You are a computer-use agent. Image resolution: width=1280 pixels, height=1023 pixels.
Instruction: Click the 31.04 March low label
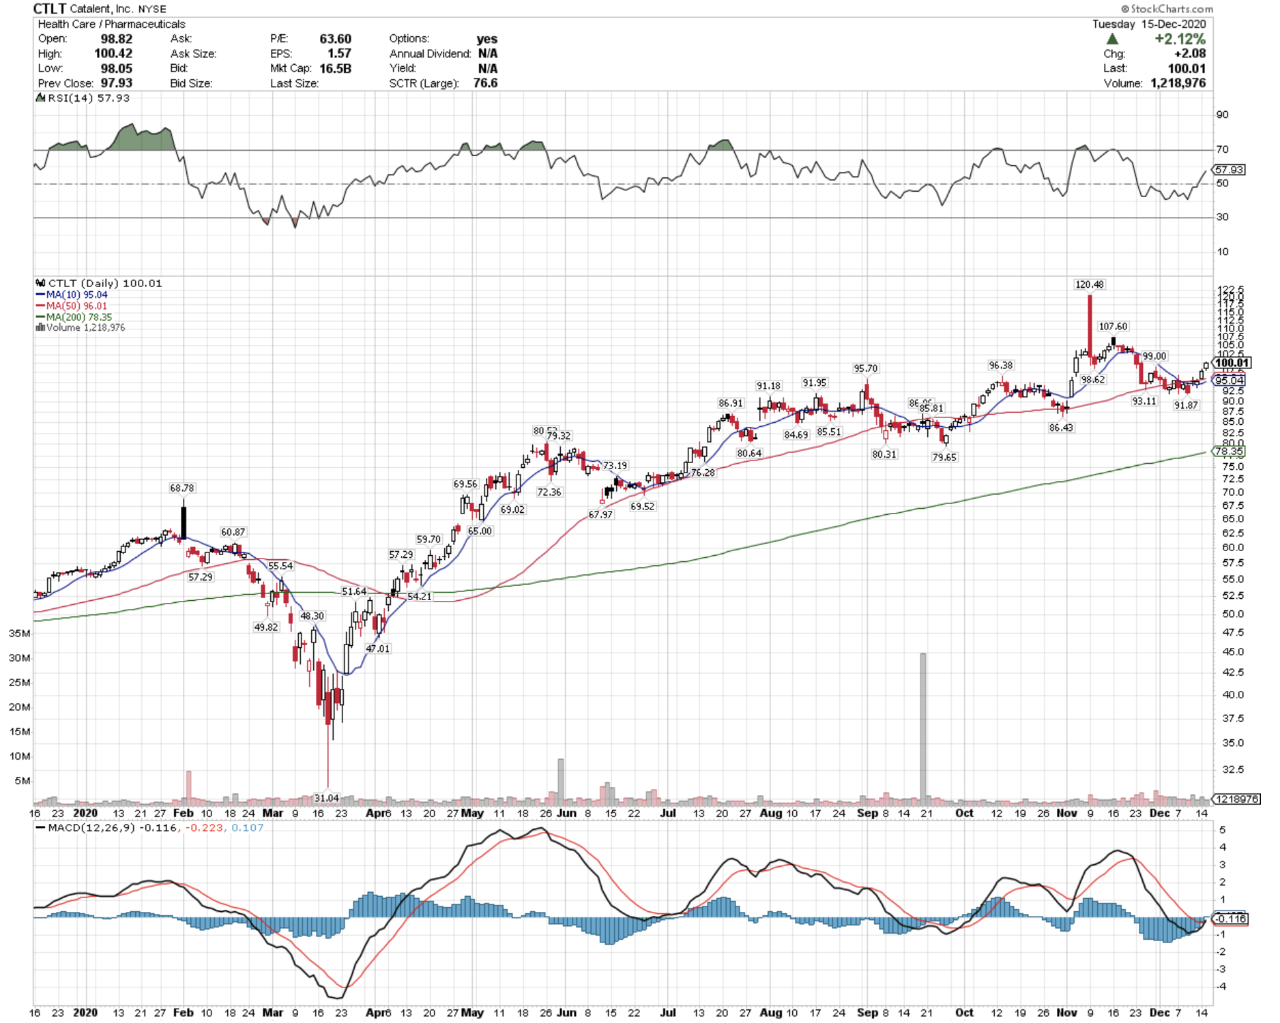326,798
